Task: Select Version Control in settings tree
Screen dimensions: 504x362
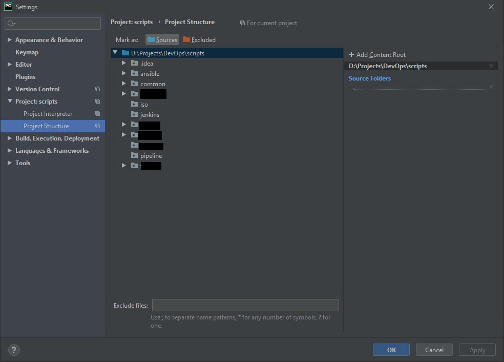Action: coord(37,89)
